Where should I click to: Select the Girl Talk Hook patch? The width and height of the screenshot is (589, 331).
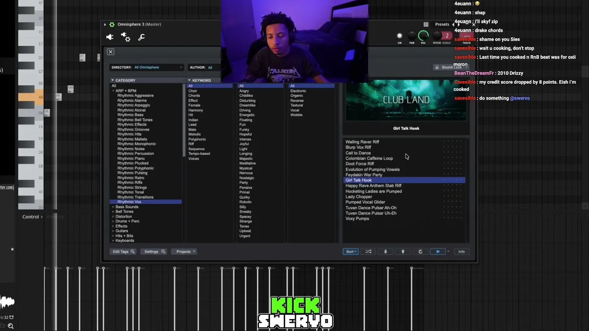(405, 180)
